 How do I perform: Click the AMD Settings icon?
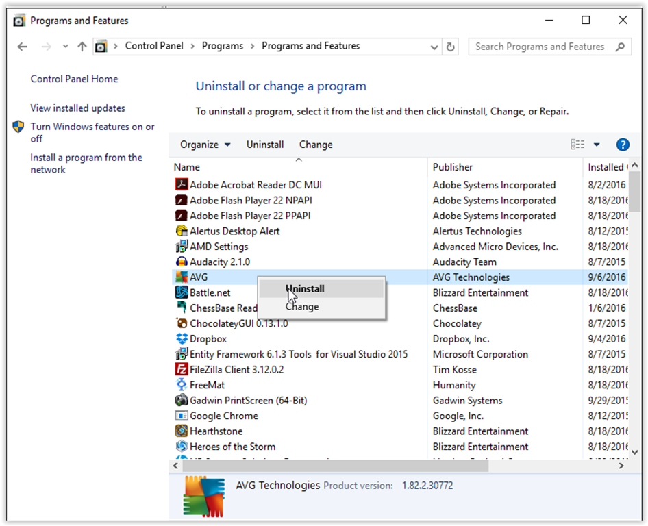182,247
